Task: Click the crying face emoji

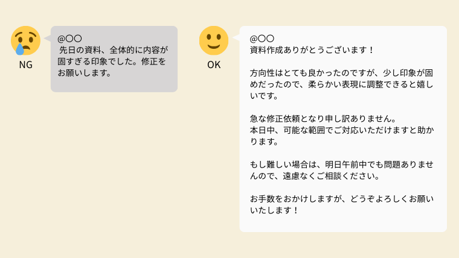Action: [25, 40]
